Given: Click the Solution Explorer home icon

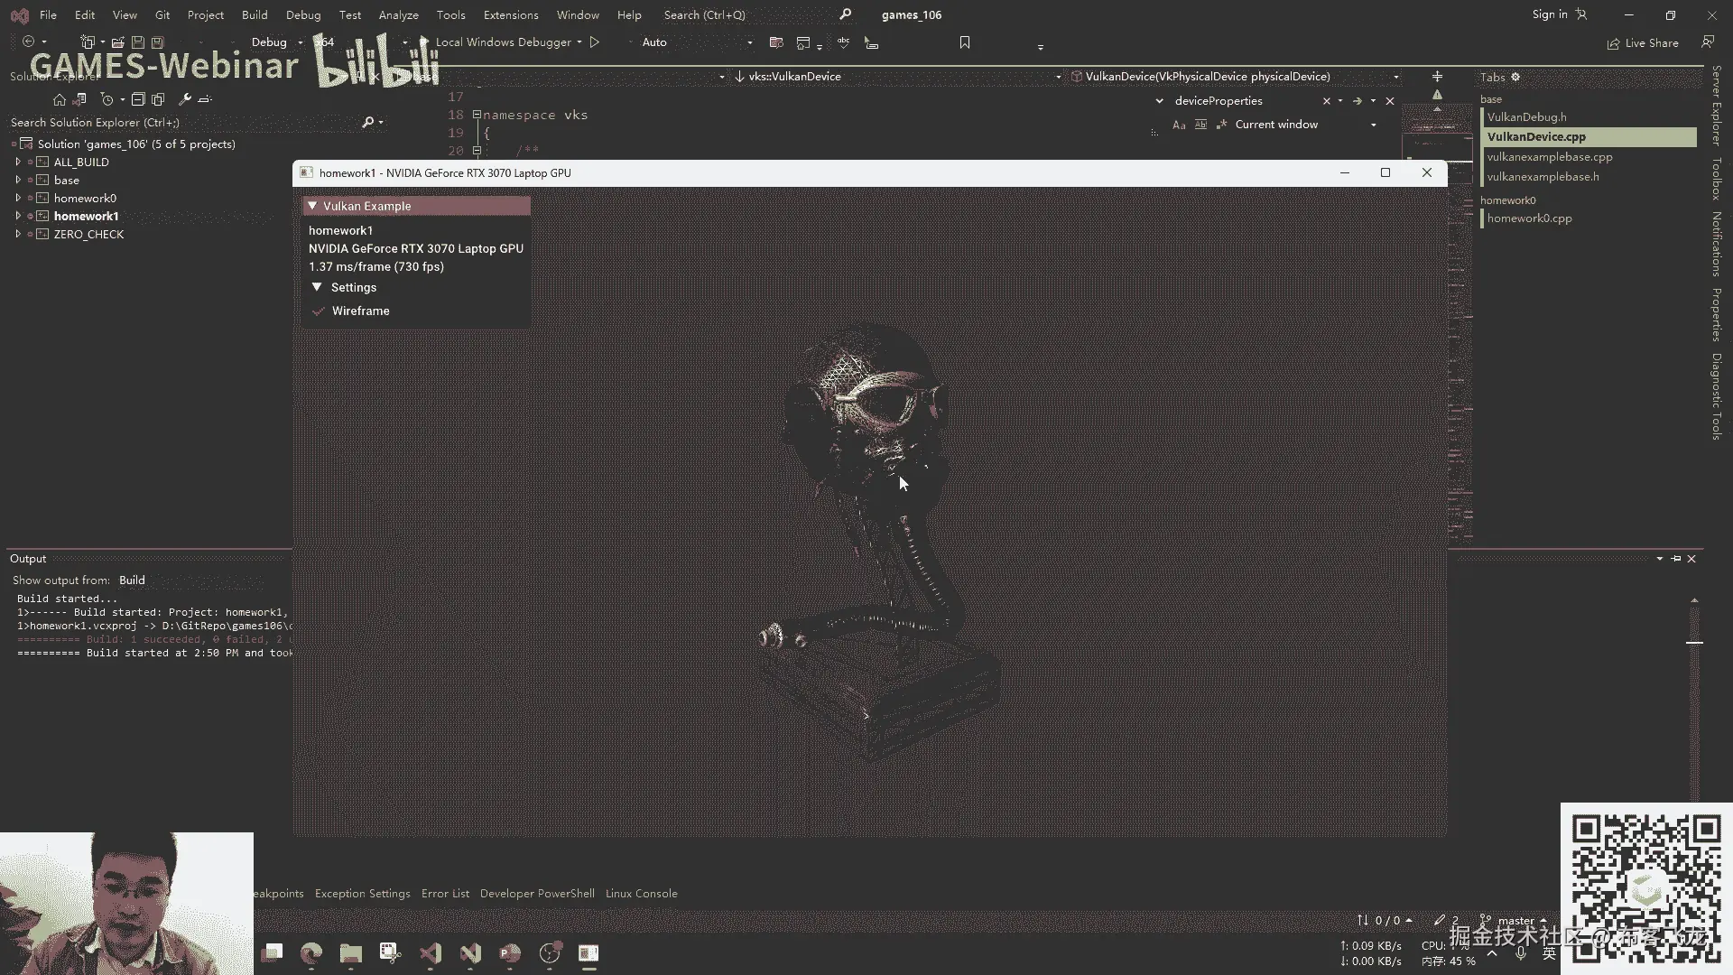Looking at the screenshot, I should pos(60,99).
